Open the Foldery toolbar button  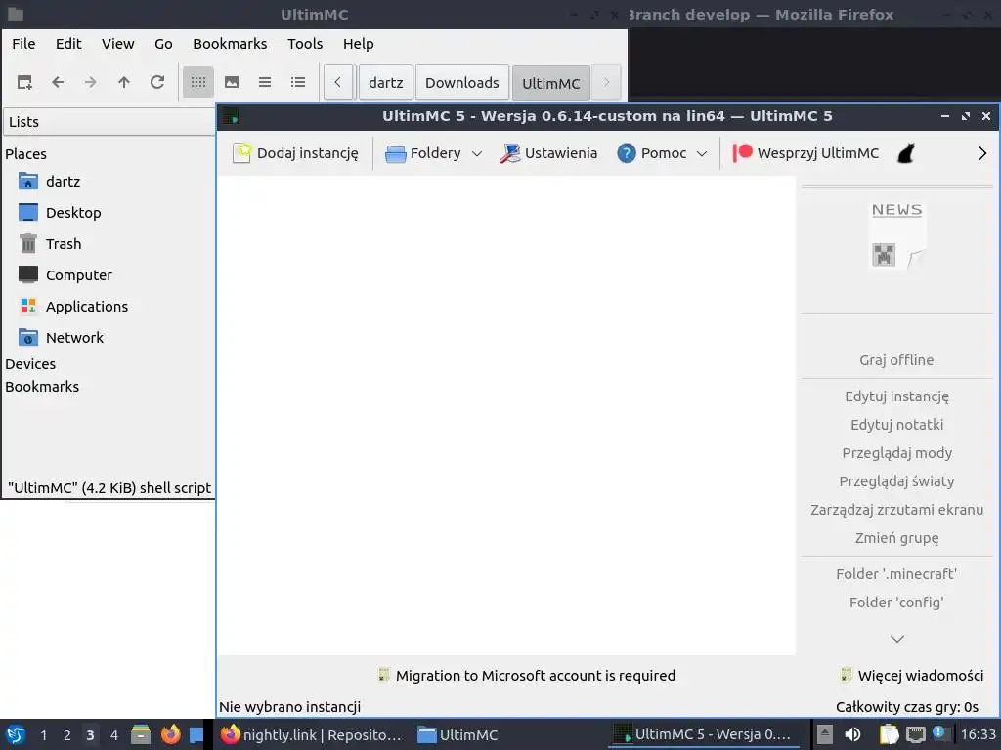point(423,153)
